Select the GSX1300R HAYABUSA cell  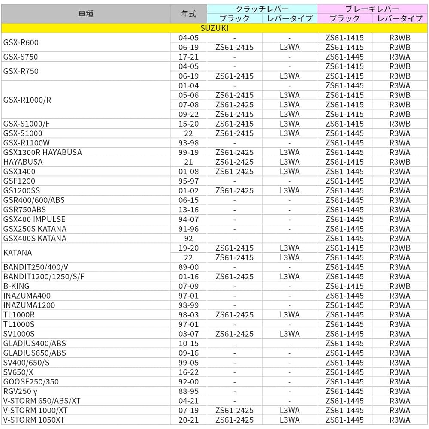point(86,152)
